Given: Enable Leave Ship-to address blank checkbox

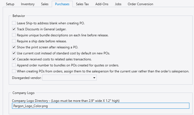Looking at the screenshot, I should pyautogui.click(x=14, y=23).
